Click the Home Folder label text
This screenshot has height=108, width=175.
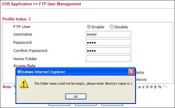(25, 59)
